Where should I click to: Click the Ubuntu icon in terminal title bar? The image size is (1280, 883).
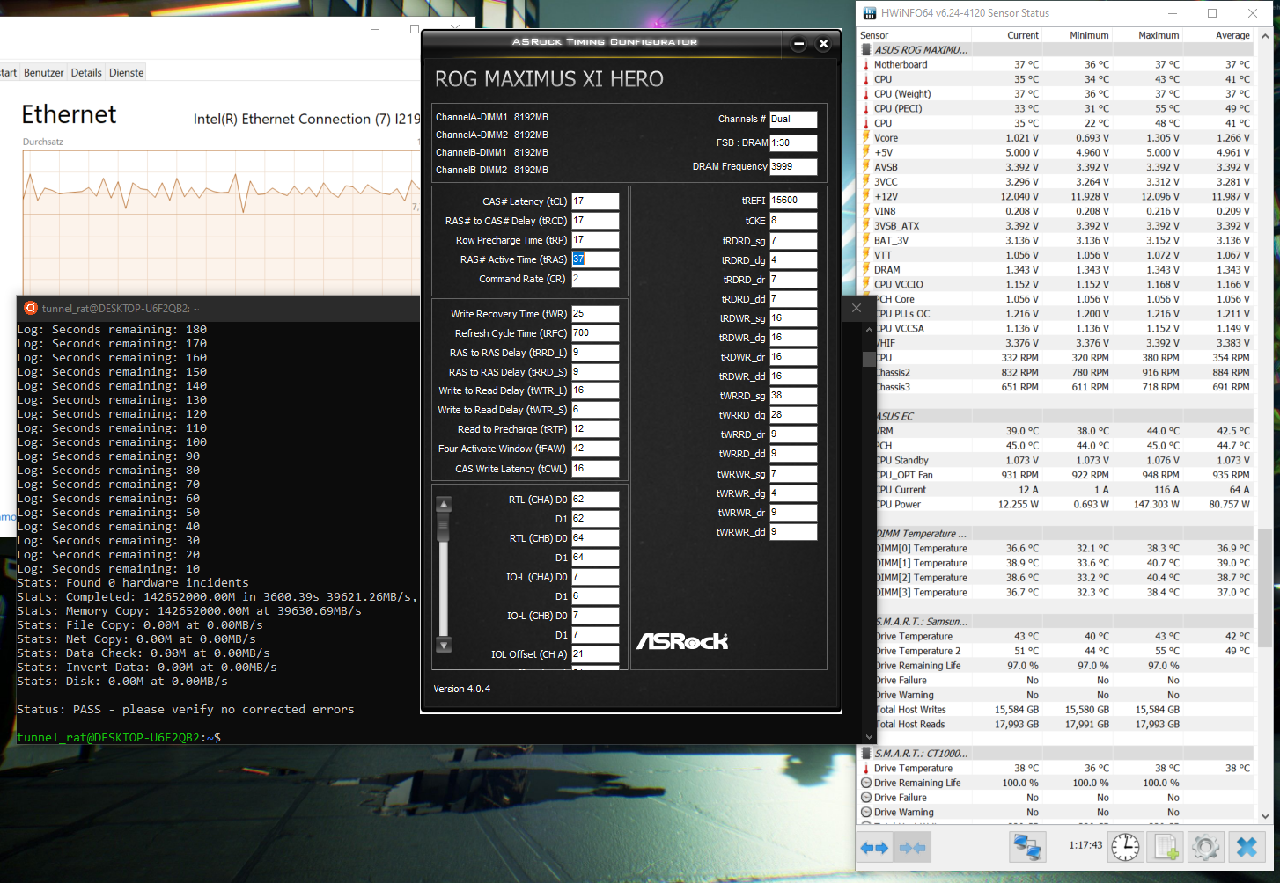[x=31, y=308]
